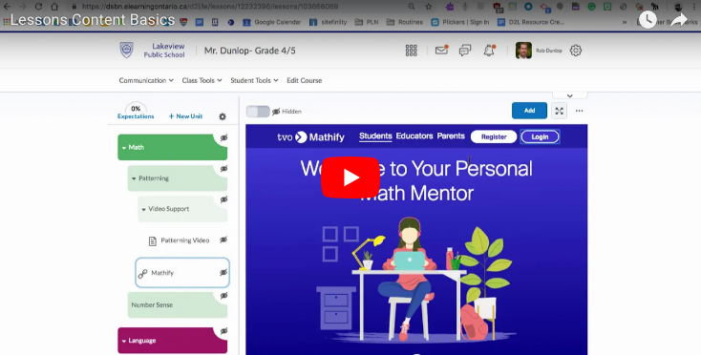701x355 pixels.
Task: Open the chat messages icon
Action: pos(465,51)
